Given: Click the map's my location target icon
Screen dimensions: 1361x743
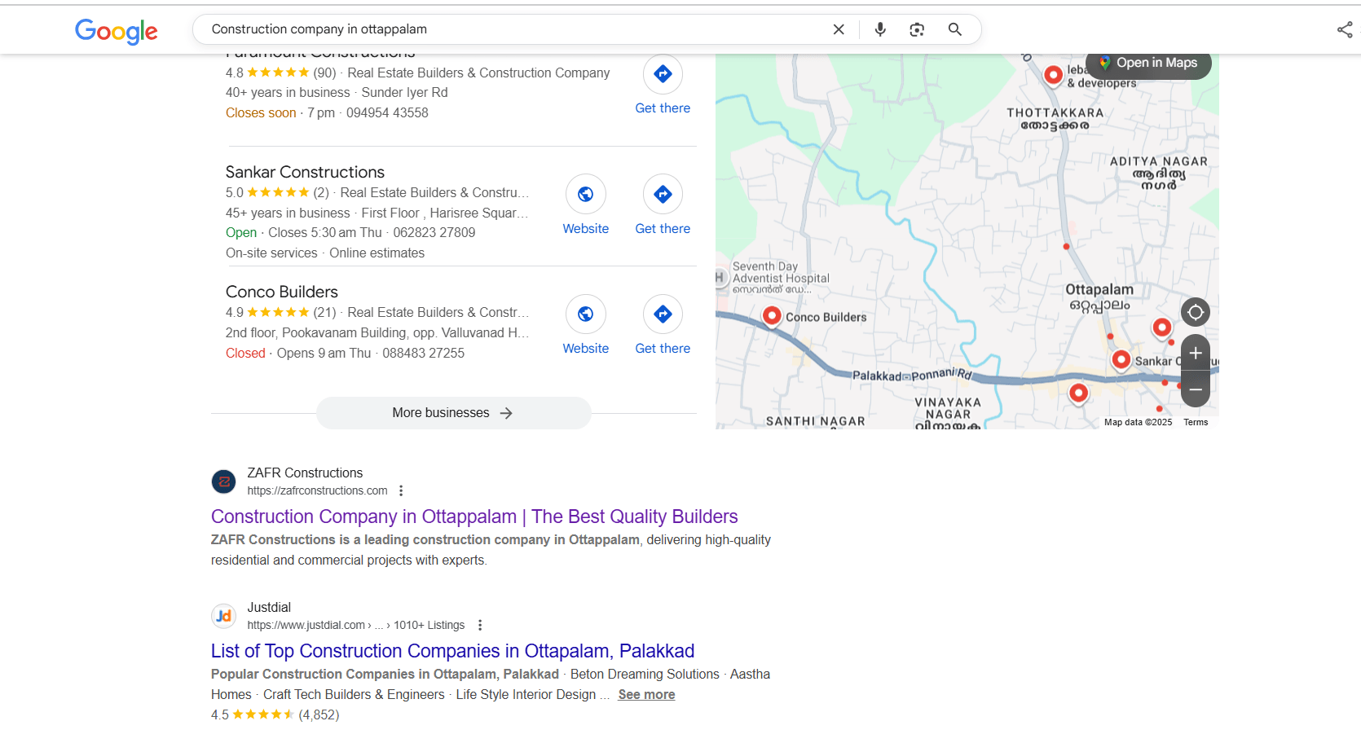Looking at the screenshot, I should click(1196, 312).
